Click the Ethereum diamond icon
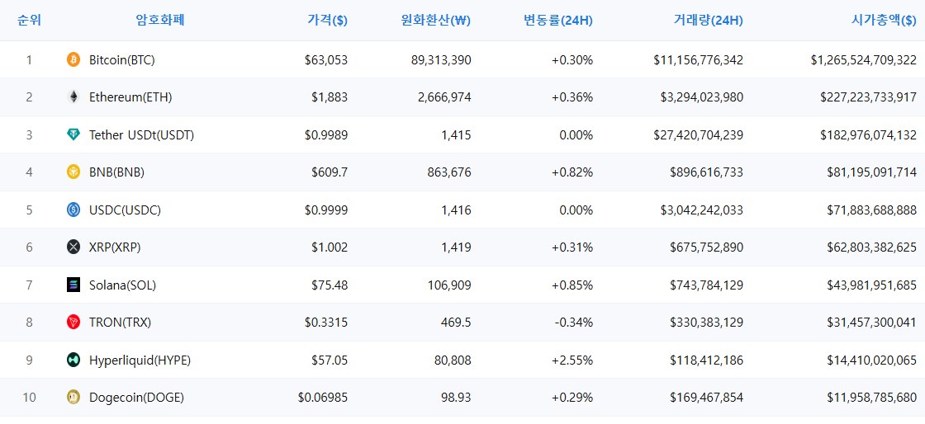Viewport: 925px width, 424px height. 74,97
